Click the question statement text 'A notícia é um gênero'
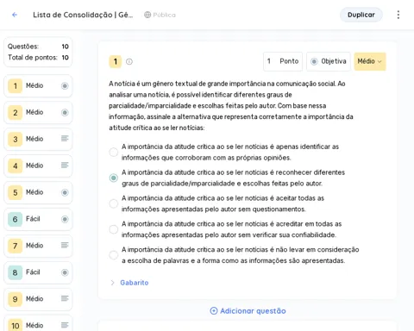The height and width of the screenshot is (331, 414). (231, 105)
